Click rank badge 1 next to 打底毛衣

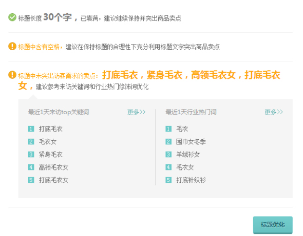point(31,129)
